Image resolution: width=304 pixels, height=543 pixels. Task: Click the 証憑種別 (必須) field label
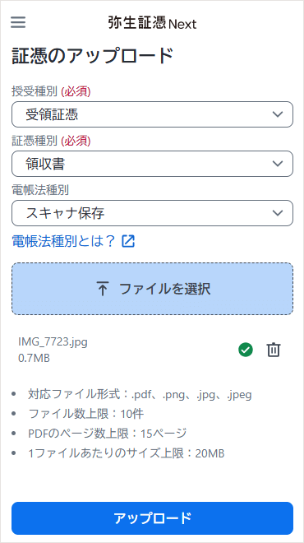click(x=51, y=141)
